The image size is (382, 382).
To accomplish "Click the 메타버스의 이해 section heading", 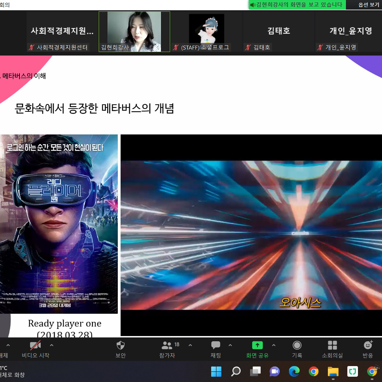I will [x=24, y=76].
